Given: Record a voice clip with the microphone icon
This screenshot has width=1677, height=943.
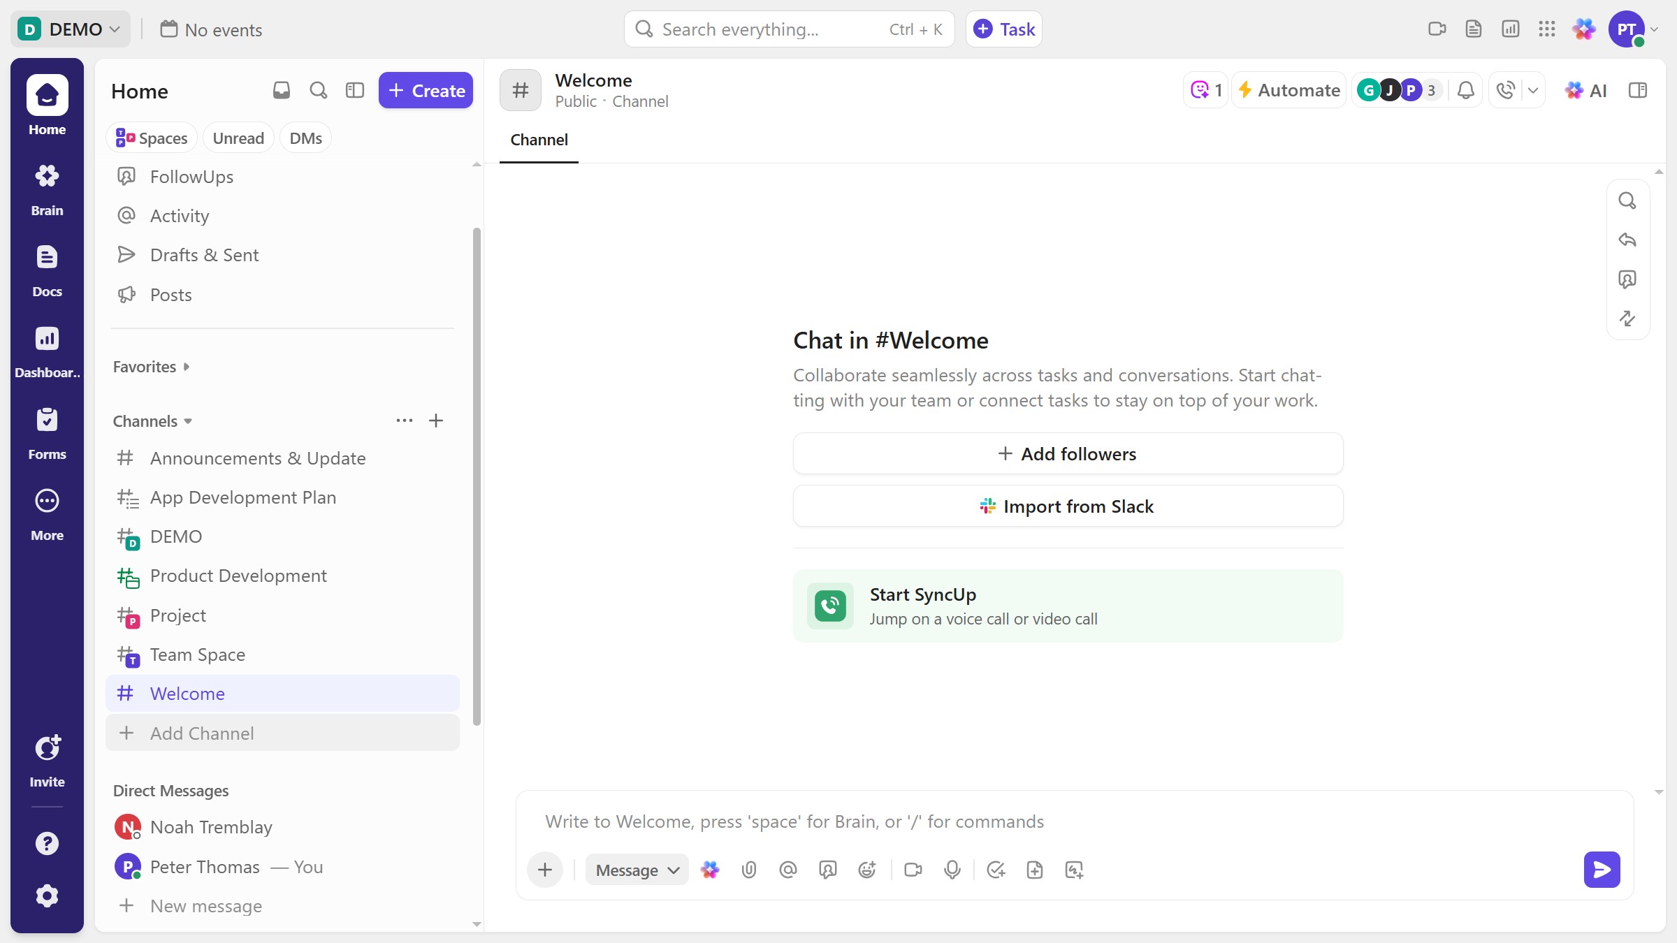Looking at the screenshot, I should pos(952,870).
